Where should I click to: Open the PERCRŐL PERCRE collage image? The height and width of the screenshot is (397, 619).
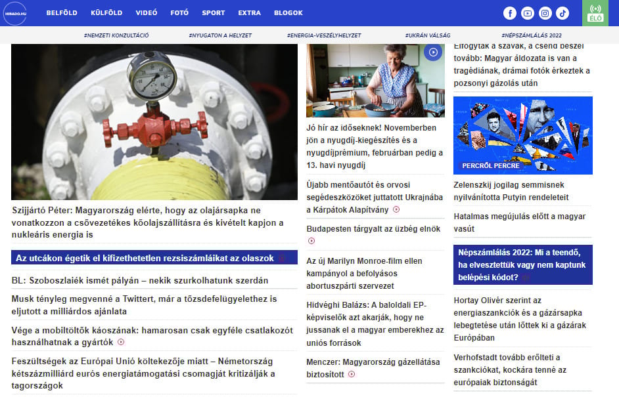pyautogui.click(x=522, y=135)
